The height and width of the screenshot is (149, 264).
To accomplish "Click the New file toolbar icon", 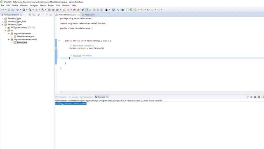I will pos(3,10).
